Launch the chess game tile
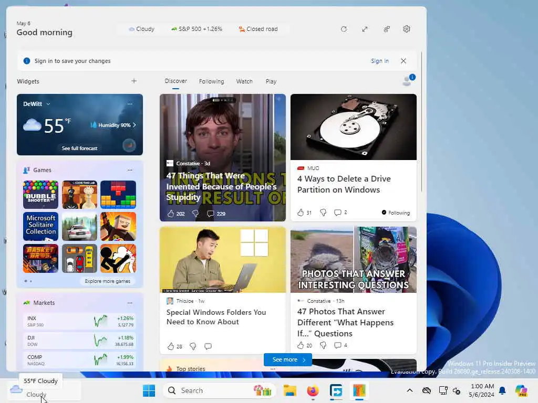The image size is (538, 403). point(80,195)
